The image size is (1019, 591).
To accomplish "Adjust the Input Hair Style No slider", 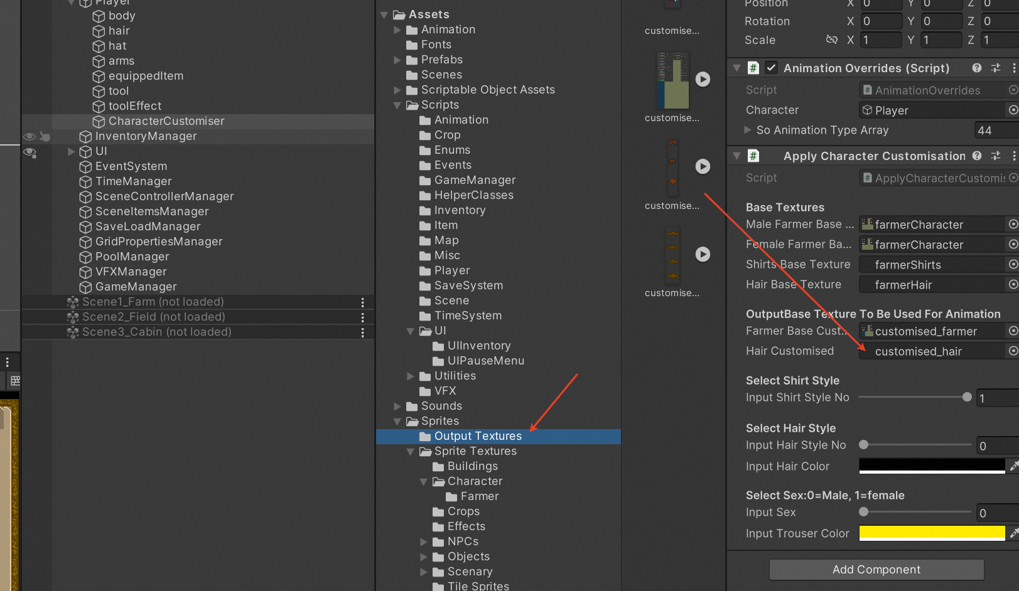I will tap(915, 445).
